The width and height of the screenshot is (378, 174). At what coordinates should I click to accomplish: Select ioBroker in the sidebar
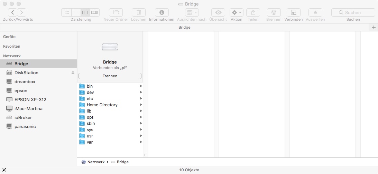(24, 117)
